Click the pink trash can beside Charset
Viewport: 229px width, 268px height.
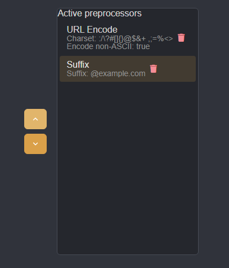(x=181, y=38)
